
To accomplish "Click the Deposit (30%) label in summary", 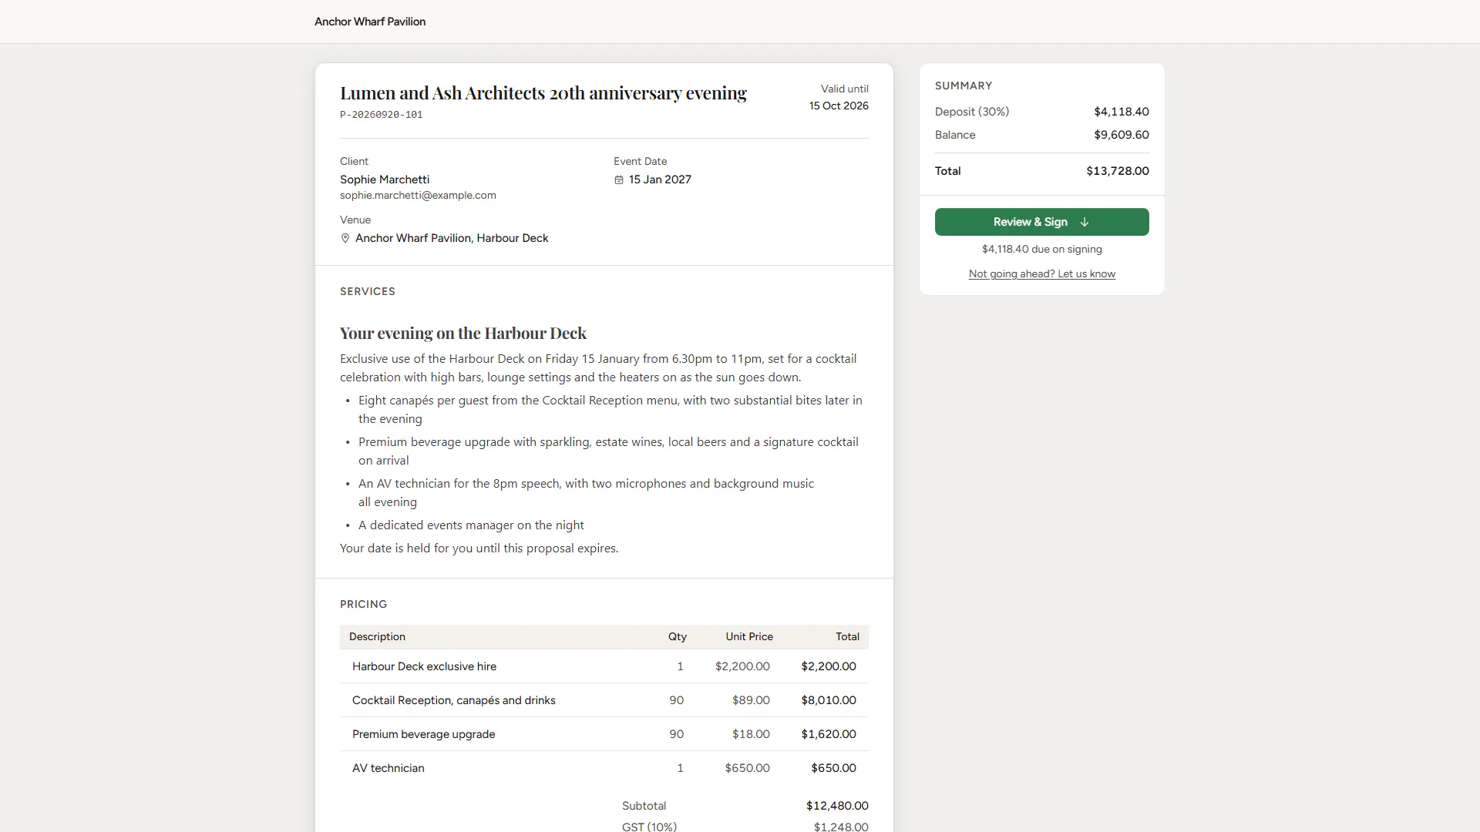I will point(972,112).
